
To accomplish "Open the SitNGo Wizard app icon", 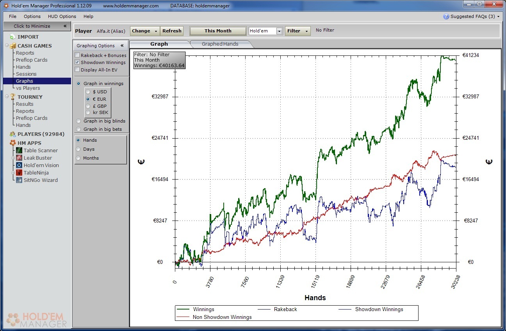I will click(x=19, y=180).
